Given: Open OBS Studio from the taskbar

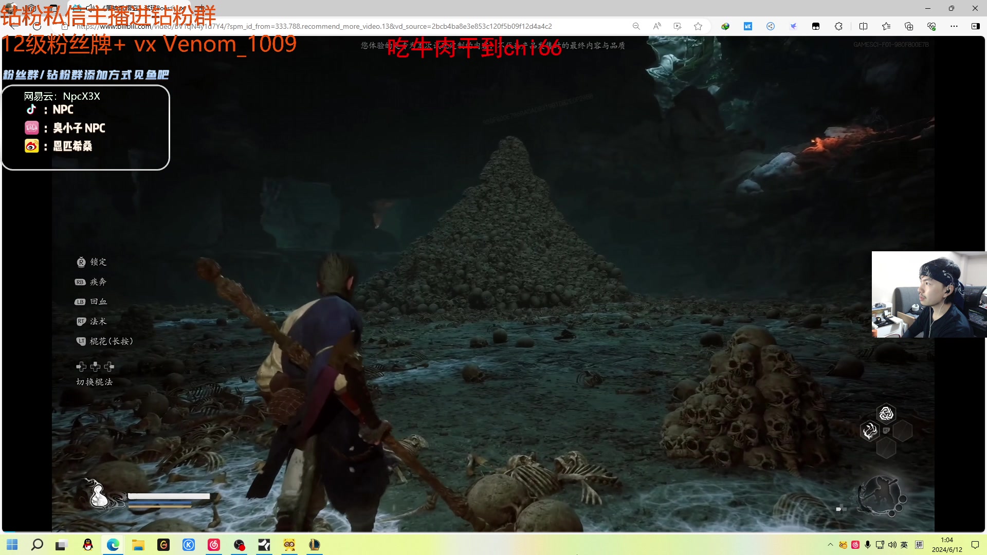Looking at the screenshot, I should click(239, 545).
